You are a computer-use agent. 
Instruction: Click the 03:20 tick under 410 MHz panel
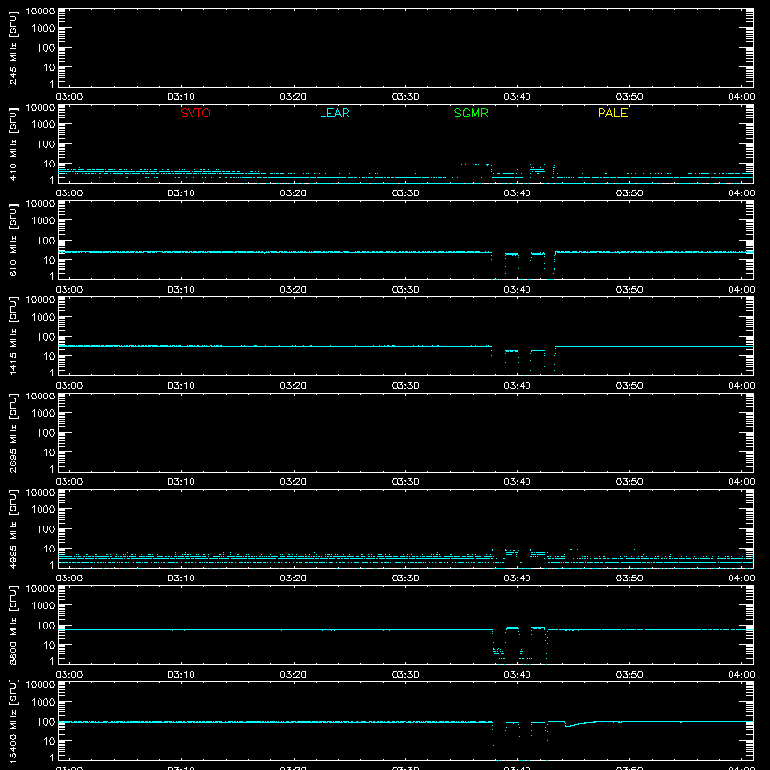click(294, 193)
